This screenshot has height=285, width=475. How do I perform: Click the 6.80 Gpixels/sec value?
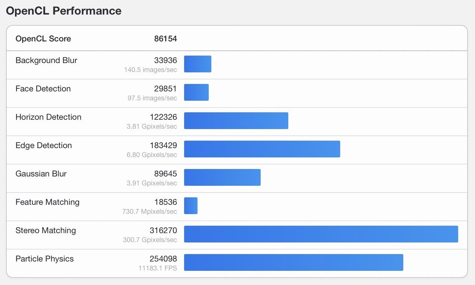click(152, 155)
